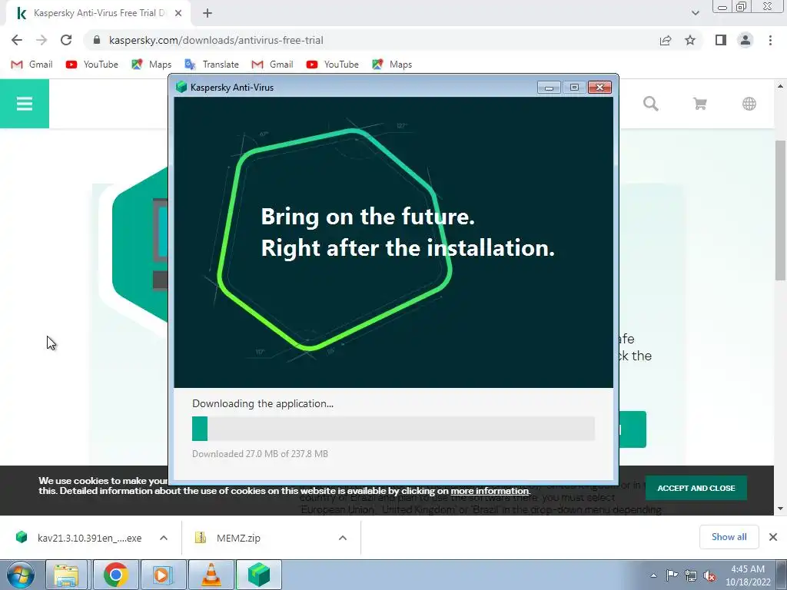Image resolution: width=787 pixels, height=590 pixels.
Task: Follow the 'more information' cookie link
Action: coord(490,491)
